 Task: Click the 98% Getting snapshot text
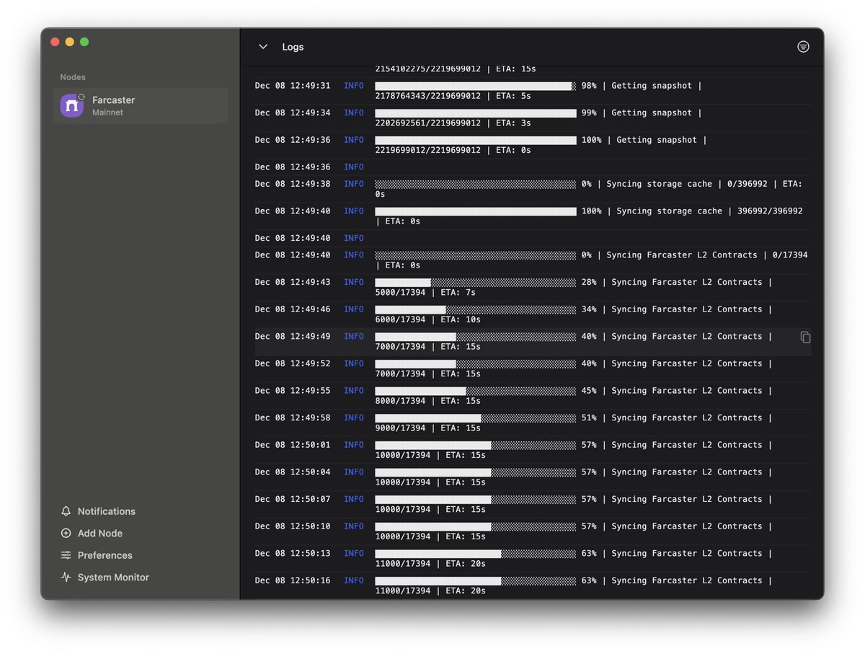tap(642, 86)
